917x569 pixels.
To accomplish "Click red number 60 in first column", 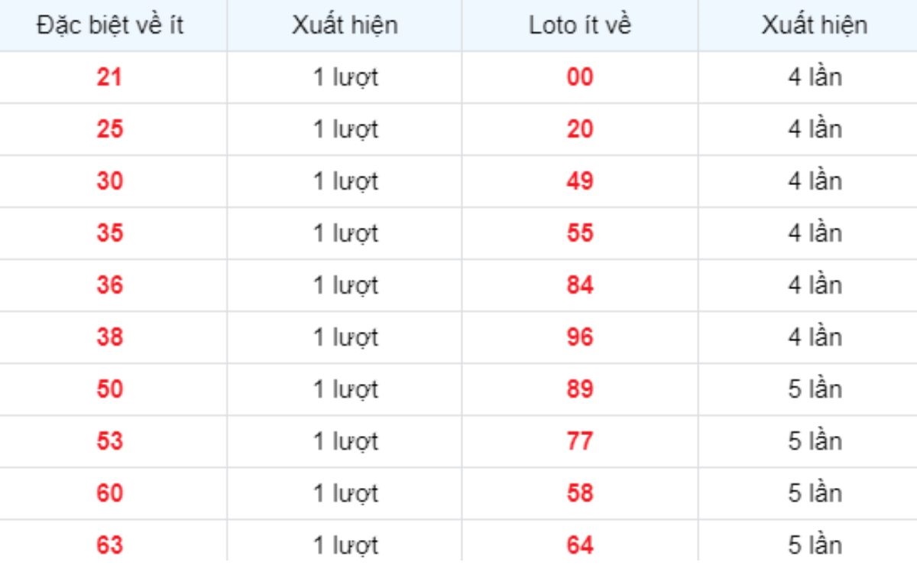I will pyautogui.click(x=110, y=493).
